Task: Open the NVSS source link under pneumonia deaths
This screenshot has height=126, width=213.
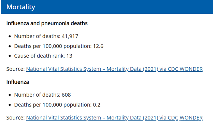Action: pos(114,69)
